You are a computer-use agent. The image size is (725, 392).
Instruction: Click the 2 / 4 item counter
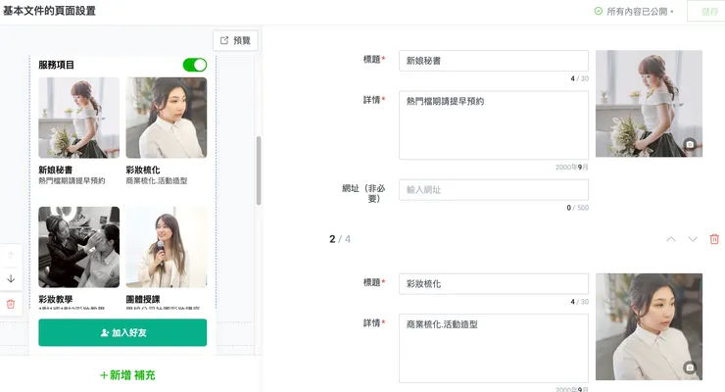click(x=340, y=239)
